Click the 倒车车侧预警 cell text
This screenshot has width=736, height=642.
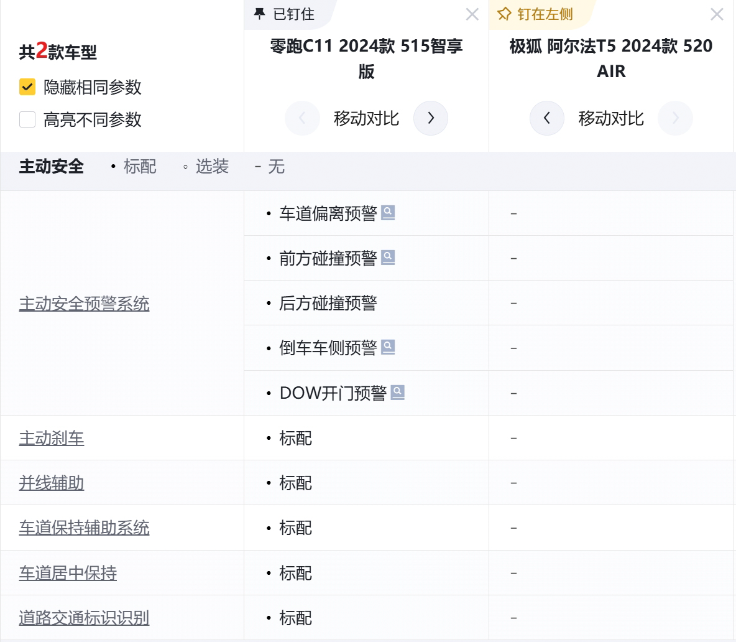pyautogui.click(x=328, y=348)
